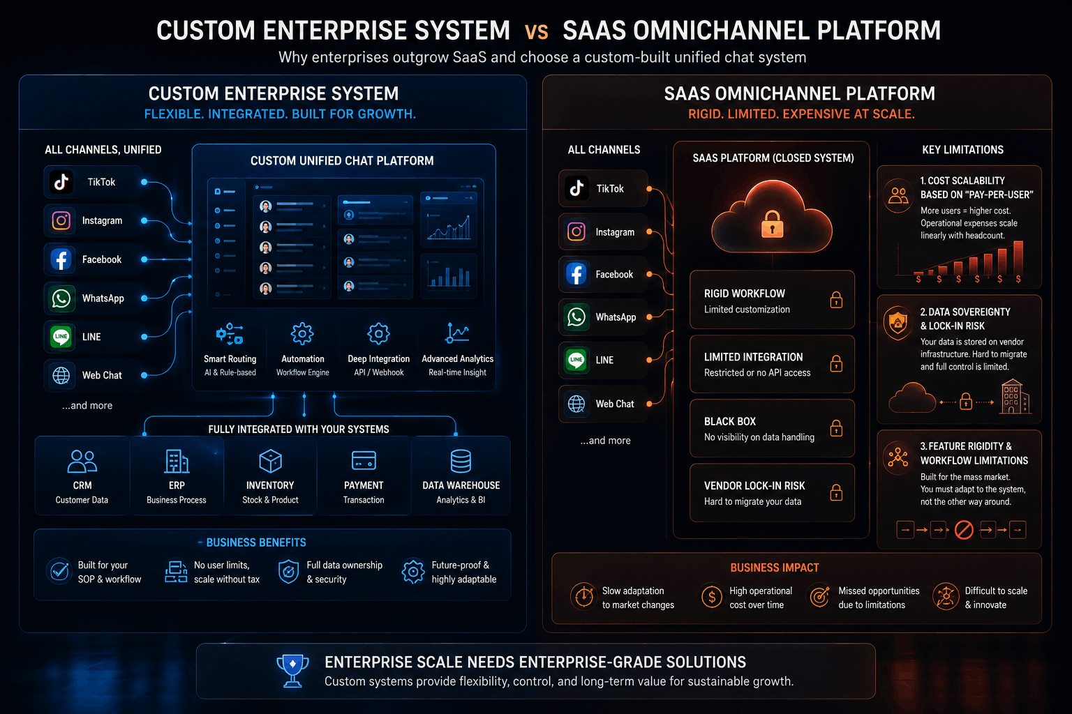Click the padlock on the Vendor Lock-in Risk card
Screen dimensions: 1072x714
point(836,492)
